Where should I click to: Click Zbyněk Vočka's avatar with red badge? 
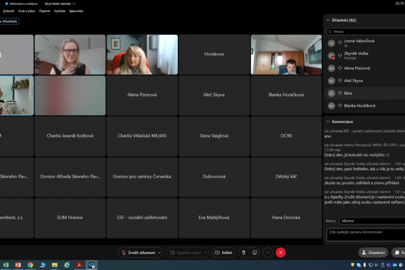pyautogui.click(x=332, y=55)
